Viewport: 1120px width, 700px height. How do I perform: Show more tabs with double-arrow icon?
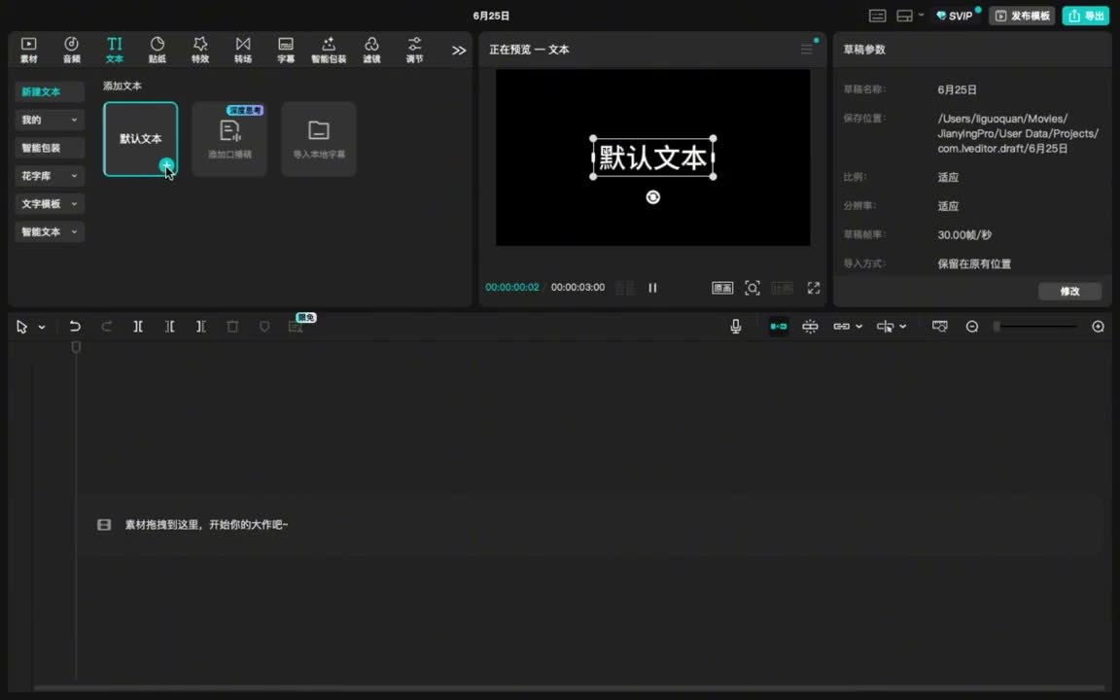point(459,51)
